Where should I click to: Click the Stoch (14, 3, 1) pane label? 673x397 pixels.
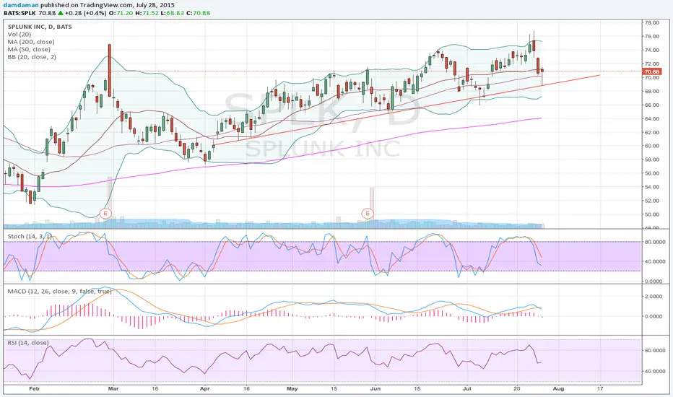point(30,237)
